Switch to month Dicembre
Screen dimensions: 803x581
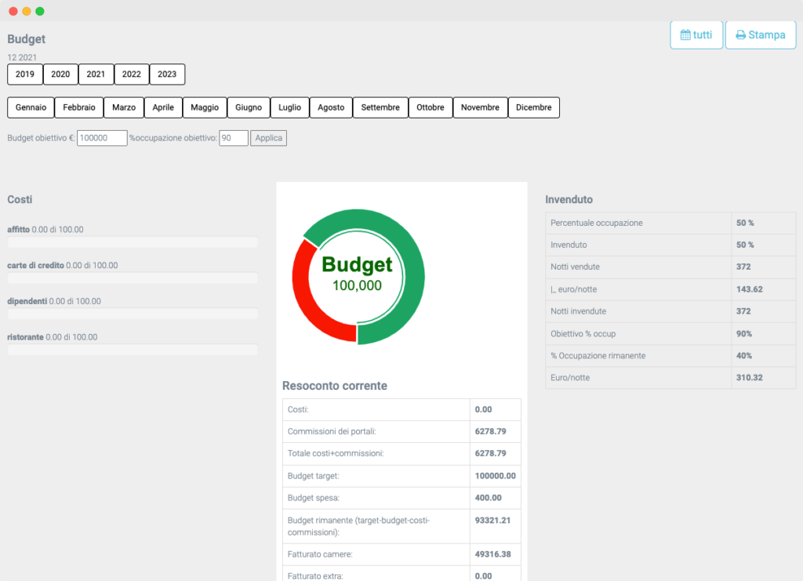[x=533, y=107]
